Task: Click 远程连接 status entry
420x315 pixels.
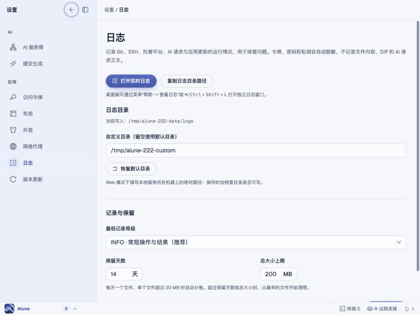Action: [x=382, y=309]
